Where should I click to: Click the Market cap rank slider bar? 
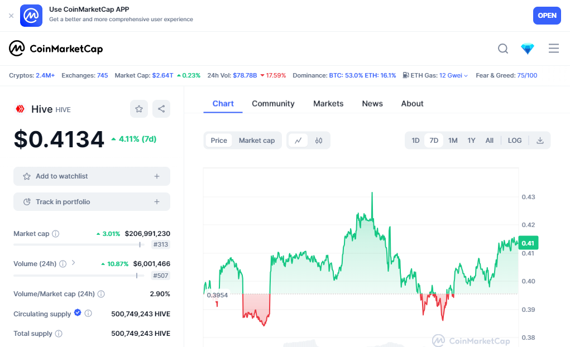pos(78,244)
